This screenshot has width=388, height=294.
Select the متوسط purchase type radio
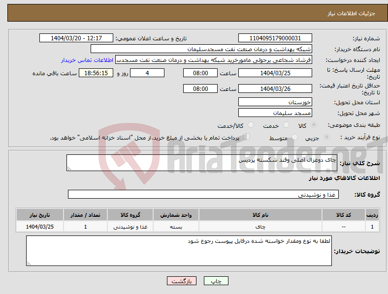[294, 137]
